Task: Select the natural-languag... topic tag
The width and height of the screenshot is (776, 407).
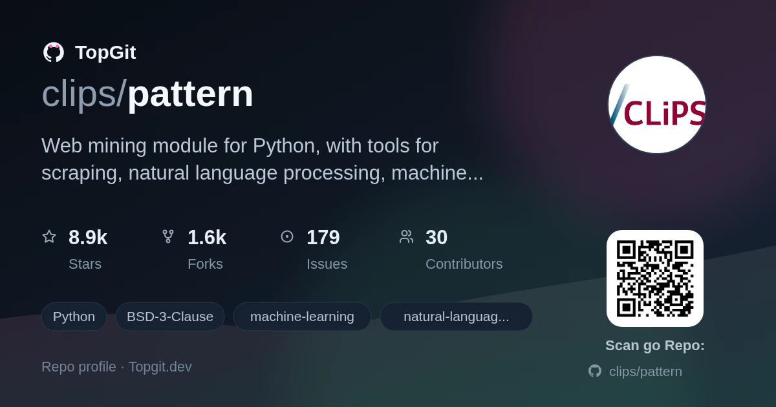Action: pos(457,317)
